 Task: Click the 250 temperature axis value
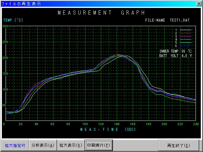5,42
